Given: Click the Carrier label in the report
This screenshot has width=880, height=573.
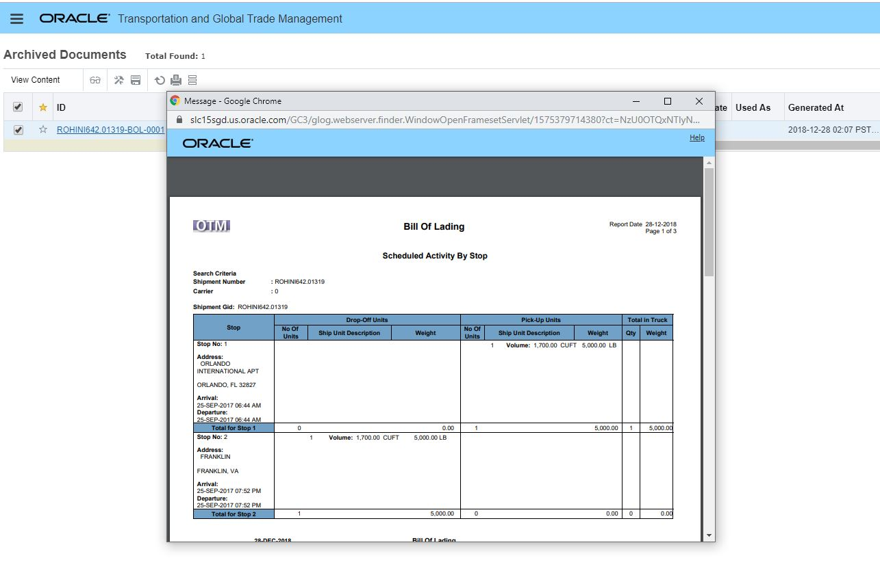Looking at the screenshot, I should pyautogui.click(x=203, y=291).
